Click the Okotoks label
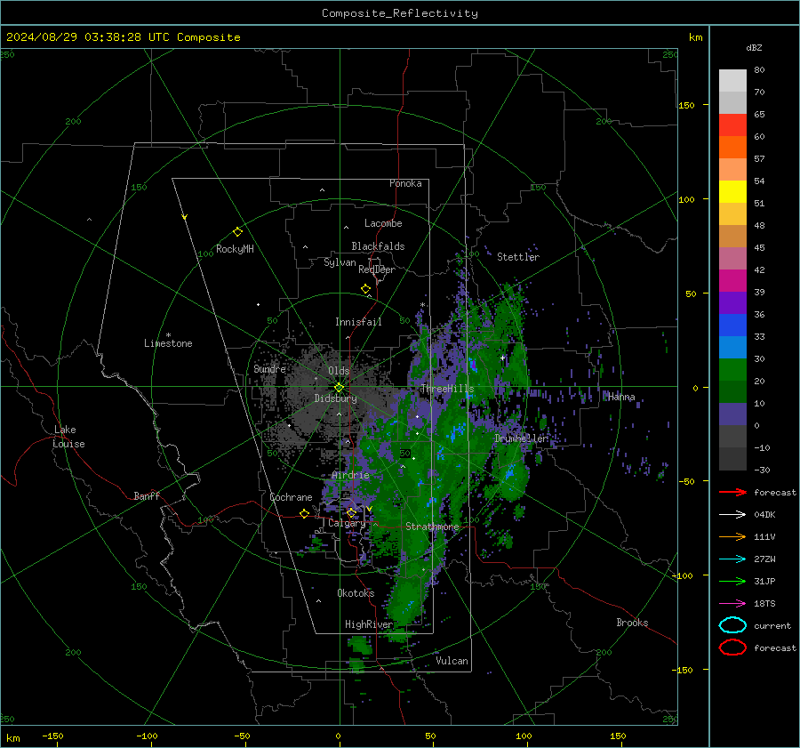 356,593
